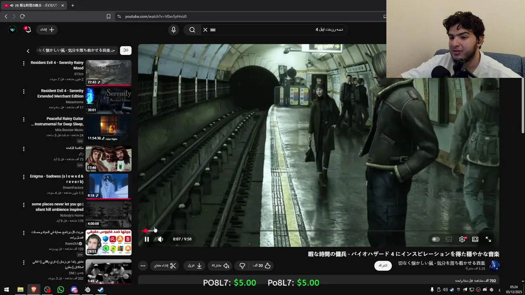This screenshot has height=295, width=525.
Task: Select the white all filter chip
Action: (x=126, y=50)
